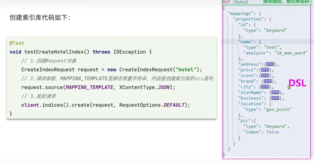Screen dimensions: 314x164
Task: Select the "hotel" string in CreateIndexRequest
Action: 186,70
